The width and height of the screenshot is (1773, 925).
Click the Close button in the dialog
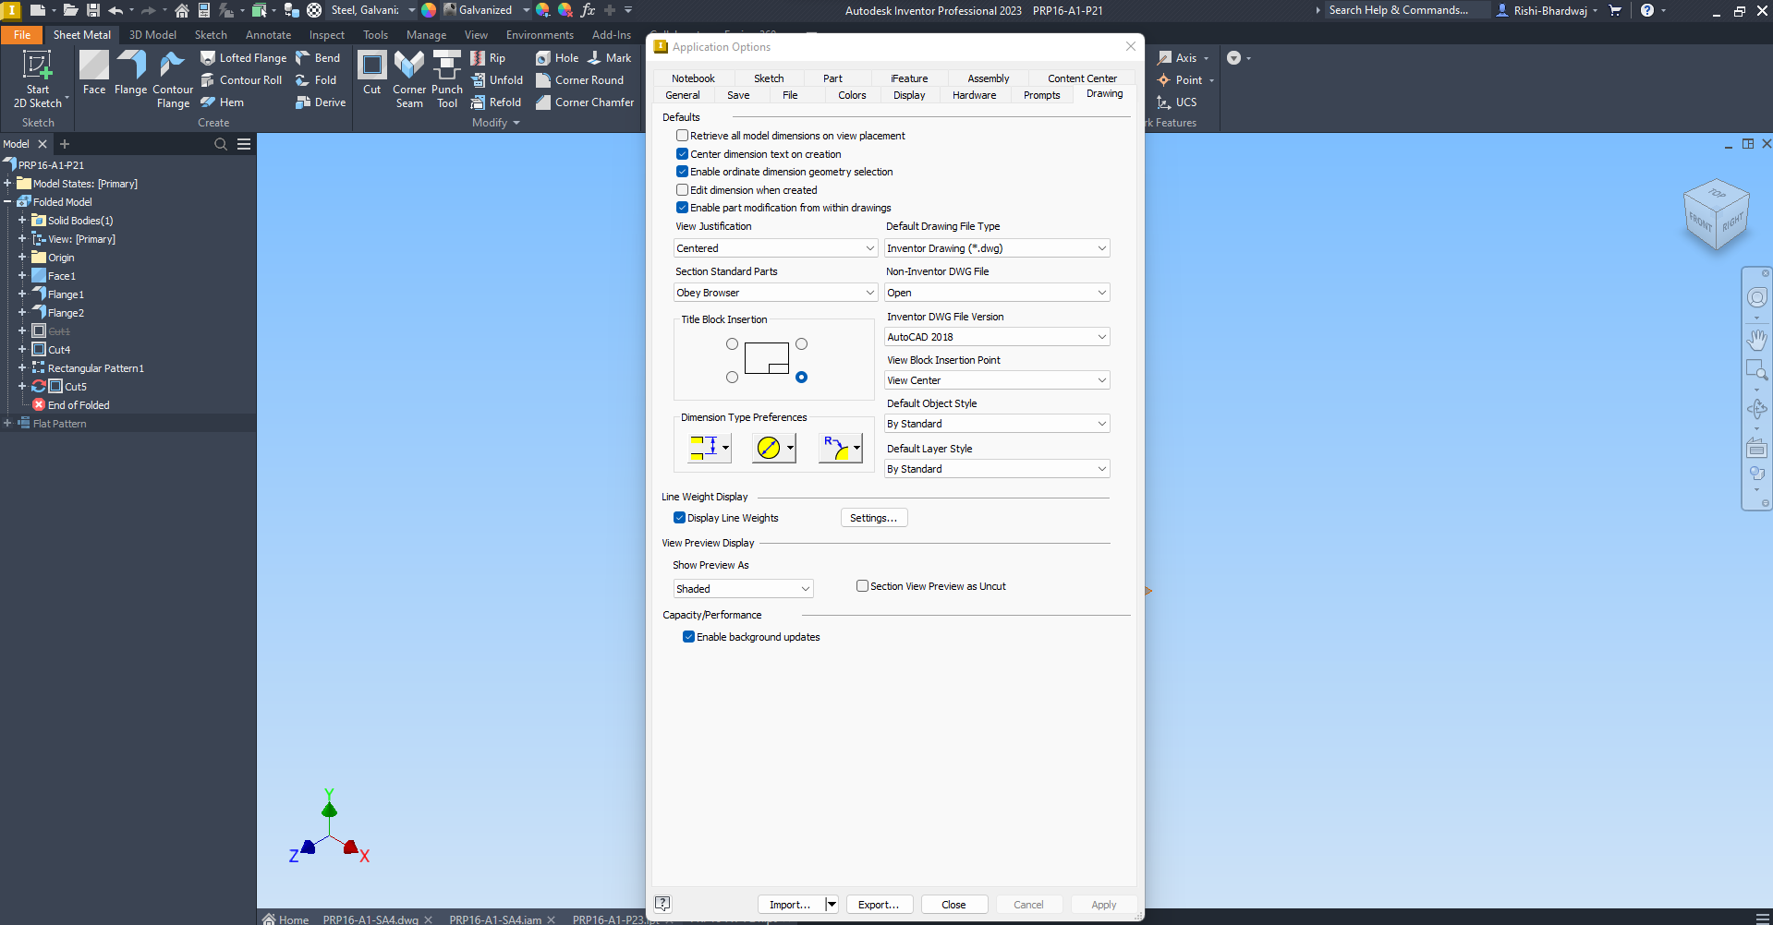click(x=954, y=905)
